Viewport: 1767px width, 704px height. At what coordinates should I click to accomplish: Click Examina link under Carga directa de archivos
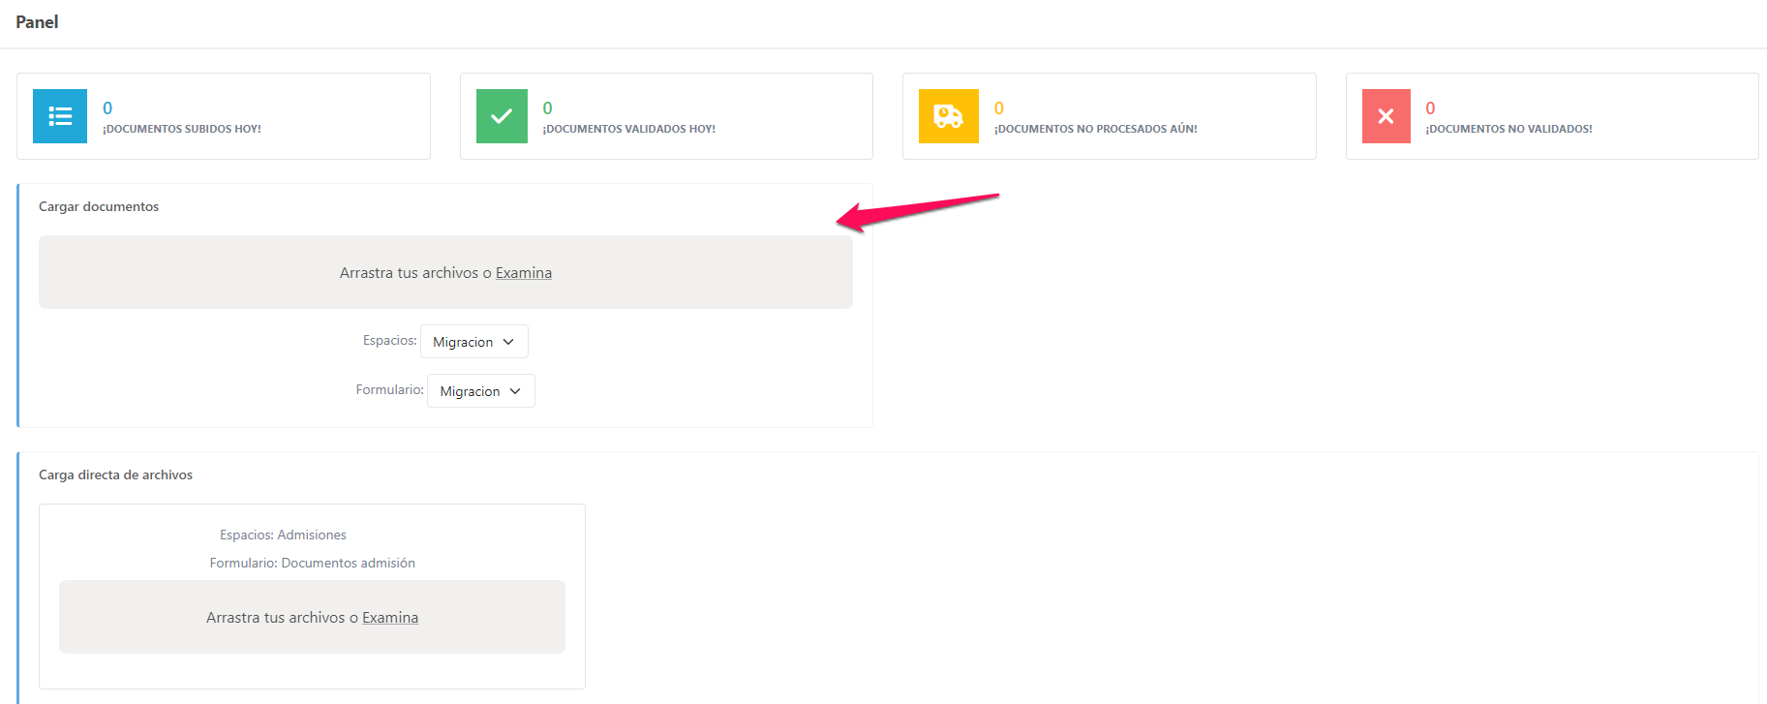click(390, 618)
